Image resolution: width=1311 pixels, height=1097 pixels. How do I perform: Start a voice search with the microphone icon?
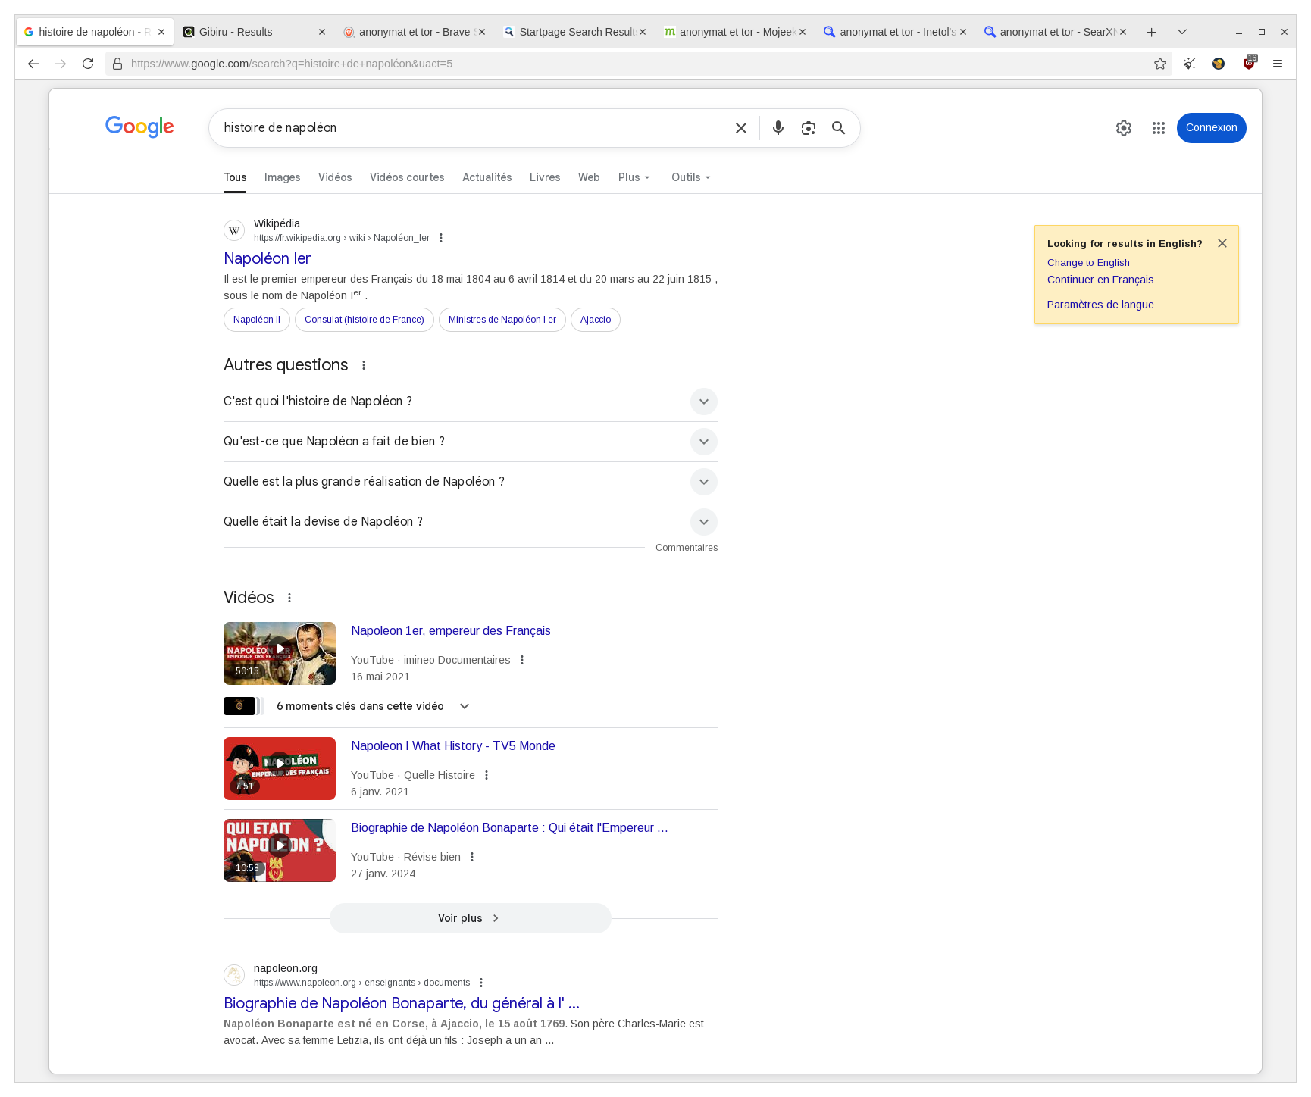pos(778,127)
